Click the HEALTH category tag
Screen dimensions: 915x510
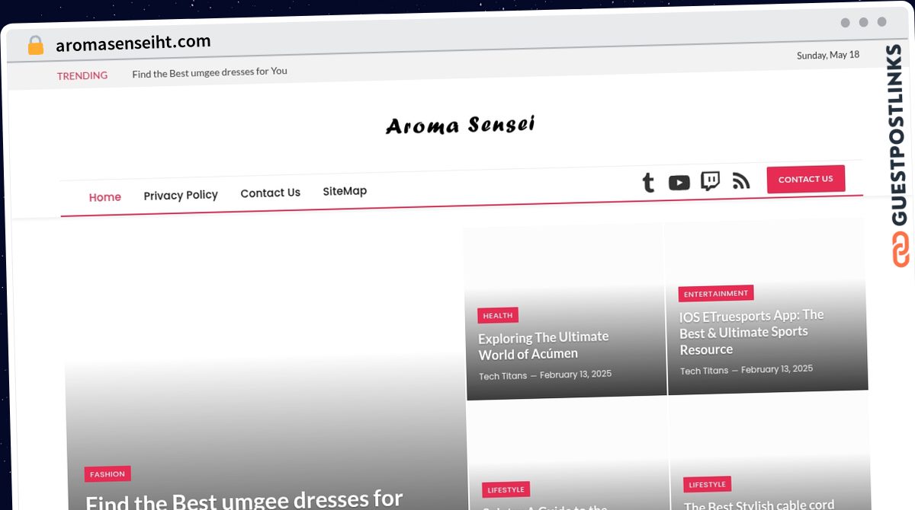click(x=497, y=315)
